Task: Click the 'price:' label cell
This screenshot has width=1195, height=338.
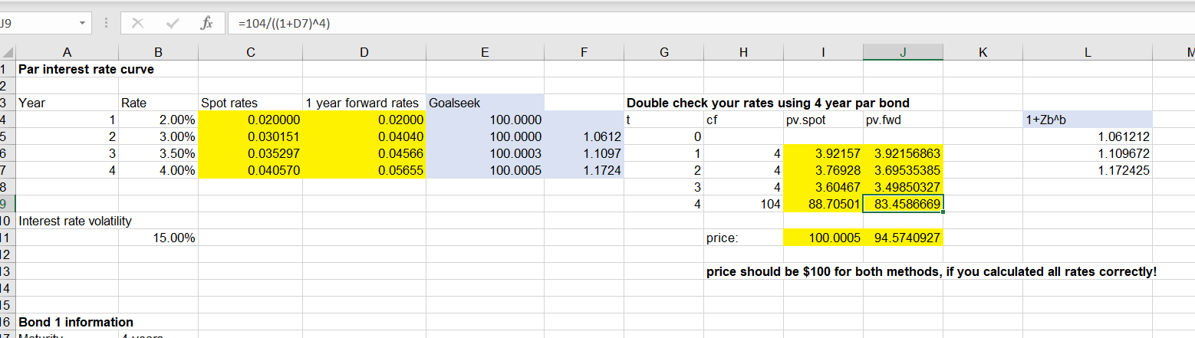Action: [x=743, y=238]
